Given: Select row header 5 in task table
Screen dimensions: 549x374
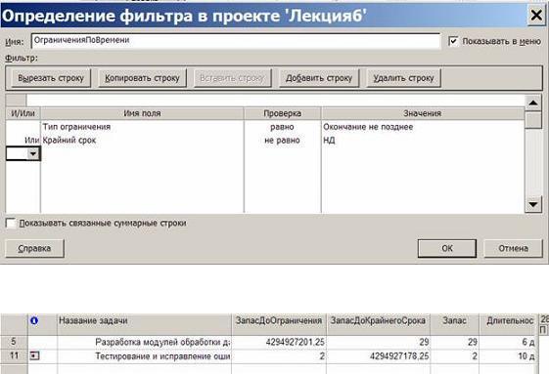Looking at the screenshot, I should click(x=14, y=342).
